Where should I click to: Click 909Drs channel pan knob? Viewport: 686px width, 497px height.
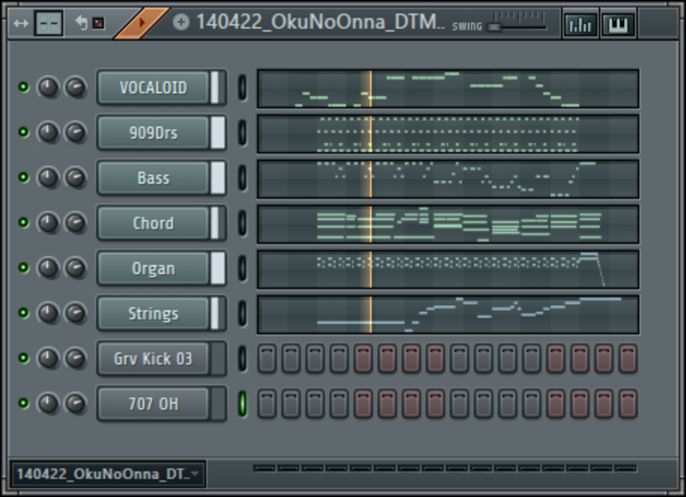[x=48, y=132]
